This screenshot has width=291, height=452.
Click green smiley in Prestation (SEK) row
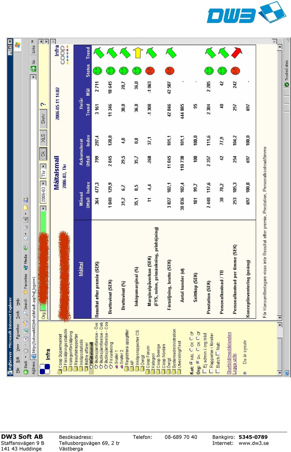[209, 71]
